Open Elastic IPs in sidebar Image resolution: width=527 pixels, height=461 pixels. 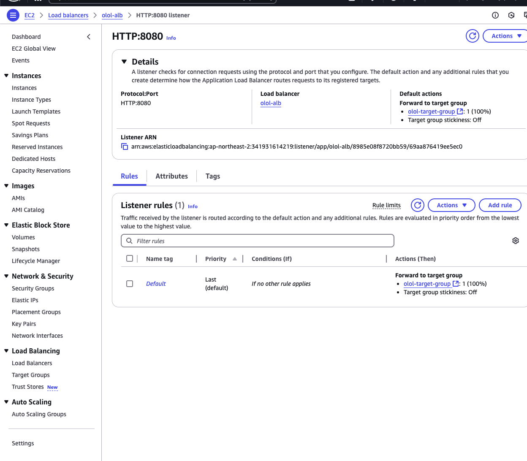pyautogui.click(x=25, y=300)
